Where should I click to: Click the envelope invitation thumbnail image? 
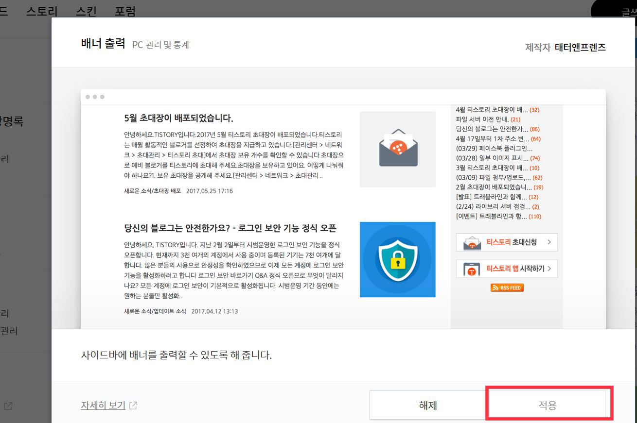tap(398, 149)
